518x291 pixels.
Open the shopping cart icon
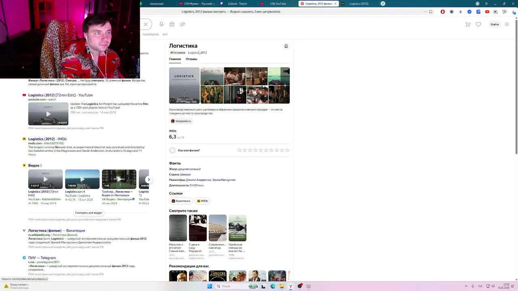point(468,24)
